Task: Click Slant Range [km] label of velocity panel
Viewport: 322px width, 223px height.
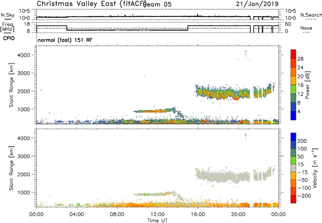Action: tap(11, 168)
